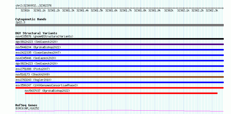Click the purple dgv3812n223 variant bar
Screen dimensions: 231x114
(x=119, y=44)
